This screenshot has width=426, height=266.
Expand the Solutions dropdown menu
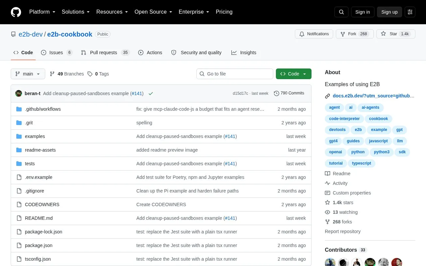coord(76,12)
